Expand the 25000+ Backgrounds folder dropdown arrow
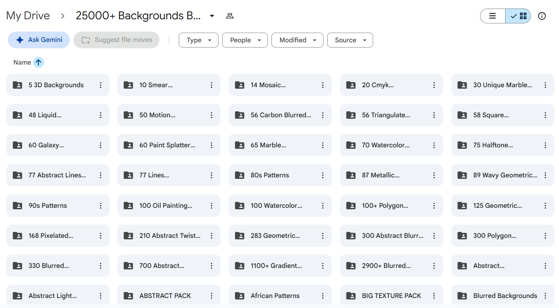This screenshot has width=559, height=308. pyautogui.click(x=212, y=16)
